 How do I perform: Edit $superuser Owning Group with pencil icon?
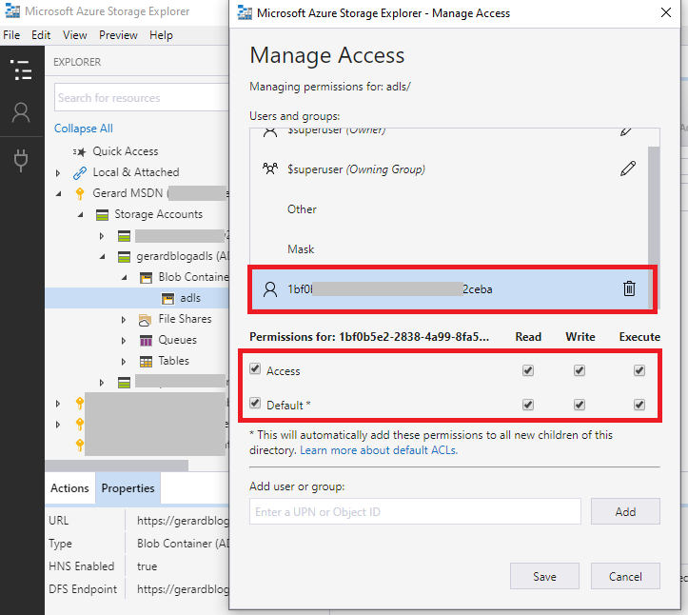tap(628, 169)
